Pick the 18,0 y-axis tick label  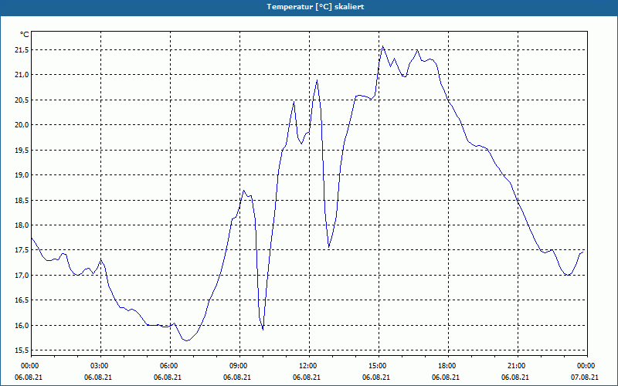click(x=22, y=225)
